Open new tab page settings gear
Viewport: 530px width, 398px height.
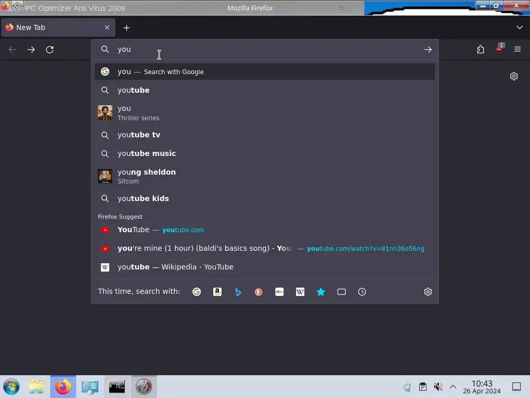point(514,76)
